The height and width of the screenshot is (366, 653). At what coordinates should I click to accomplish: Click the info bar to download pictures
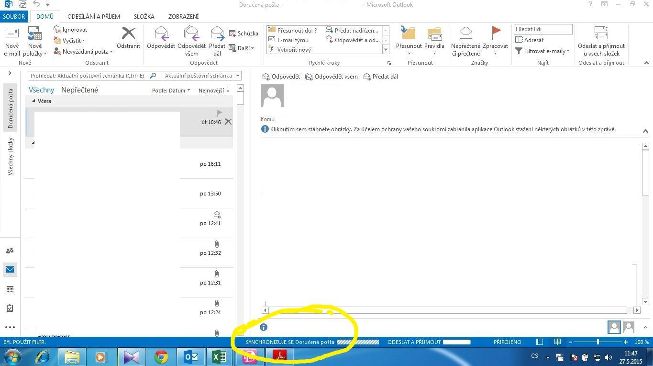point(439,129)
